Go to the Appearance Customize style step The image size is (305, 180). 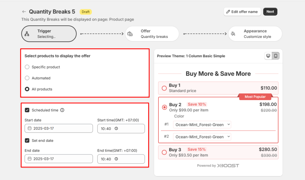(x=255, y=34)
